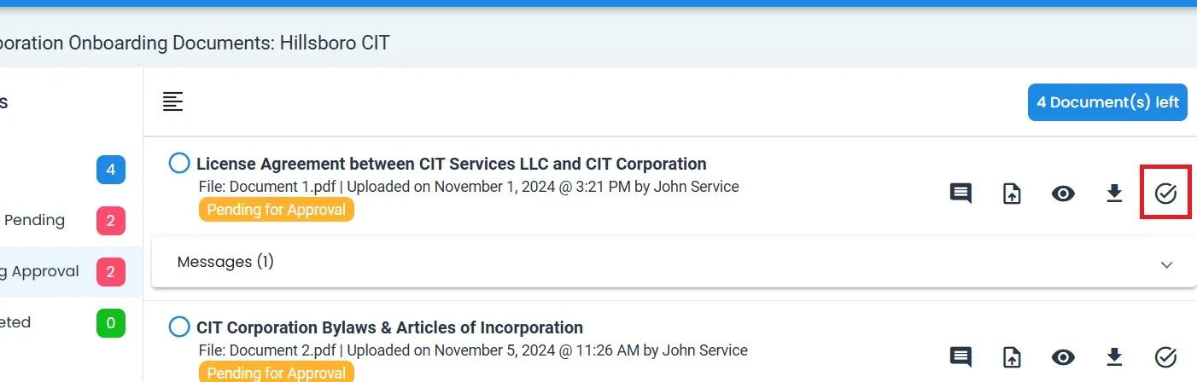The width and height of the screenshot is (1197, 382).
Task: Download License Agreement Document 1.pdf
Action: coord(1114,194)
